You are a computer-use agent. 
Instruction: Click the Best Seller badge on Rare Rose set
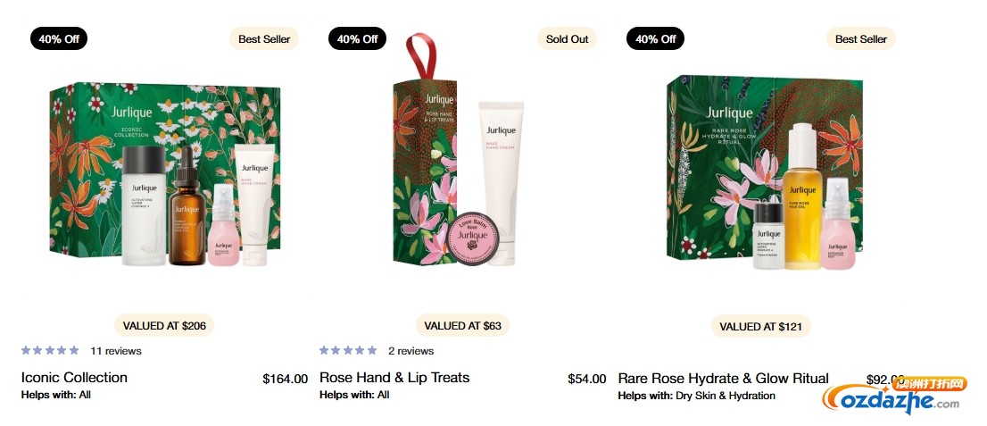860,39
